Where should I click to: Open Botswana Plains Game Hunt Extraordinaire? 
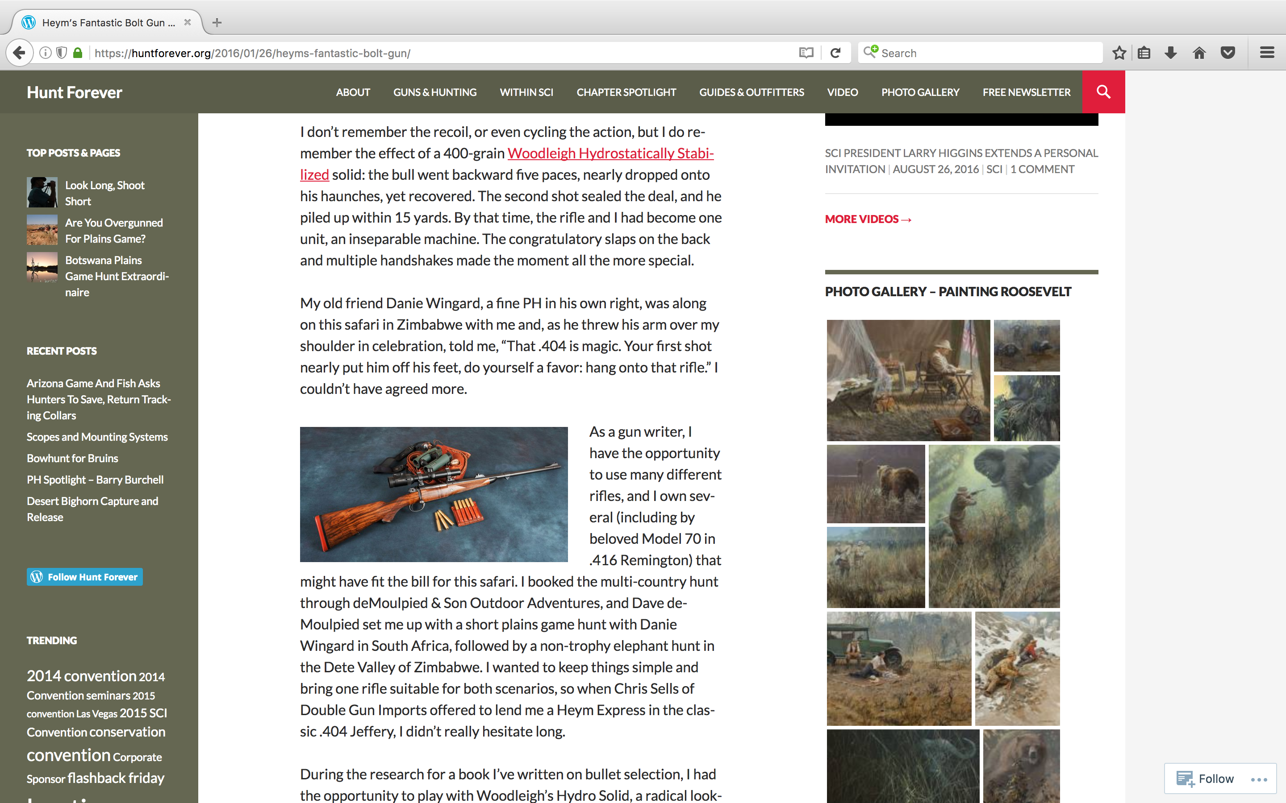point(117,276)
